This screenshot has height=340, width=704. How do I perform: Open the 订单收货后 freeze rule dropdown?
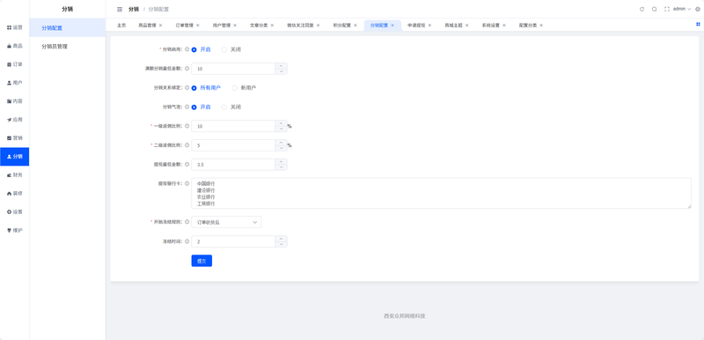click(226, 222)
